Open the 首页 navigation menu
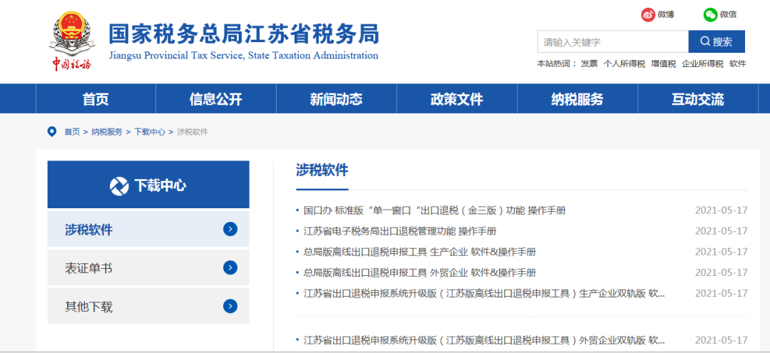Viewport: 770px width, 353px height. pos(96,98)
